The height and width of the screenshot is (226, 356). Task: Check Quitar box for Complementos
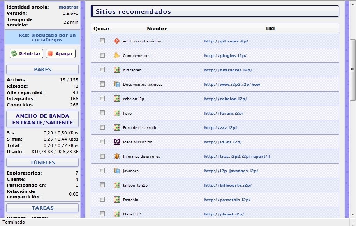[102, 55]
